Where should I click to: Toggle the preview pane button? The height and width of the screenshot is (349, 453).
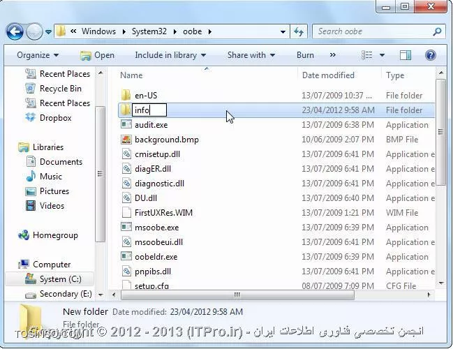(406, 55)
